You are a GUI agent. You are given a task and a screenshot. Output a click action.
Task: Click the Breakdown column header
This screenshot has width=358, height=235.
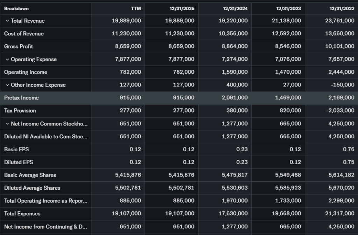coord(16,8)
